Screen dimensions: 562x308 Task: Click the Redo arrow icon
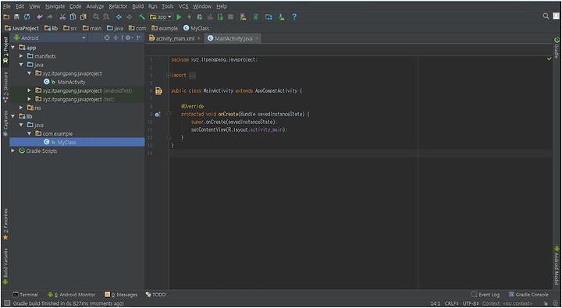(x=50, y=17)
